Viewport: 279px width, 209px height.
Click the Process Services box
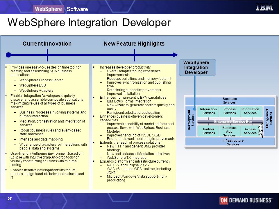tap(230, 111)
